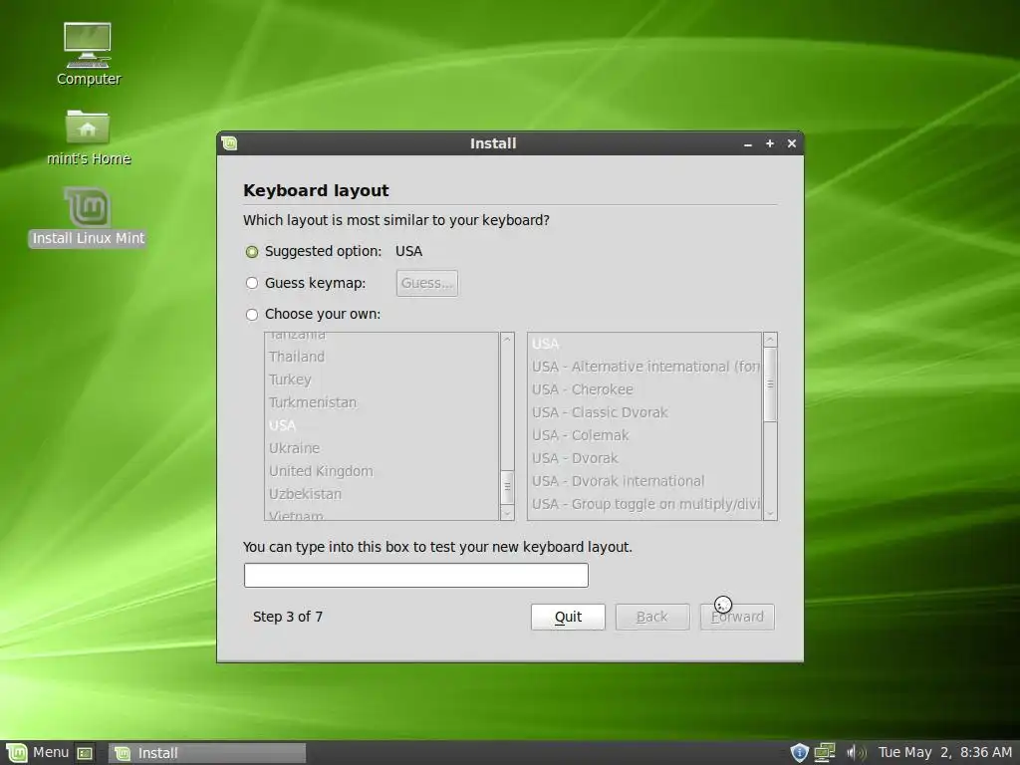The height and width of the screenshot is (765, 1020).
Task: Maximize the Install window
Action: [x=770, y=143]
